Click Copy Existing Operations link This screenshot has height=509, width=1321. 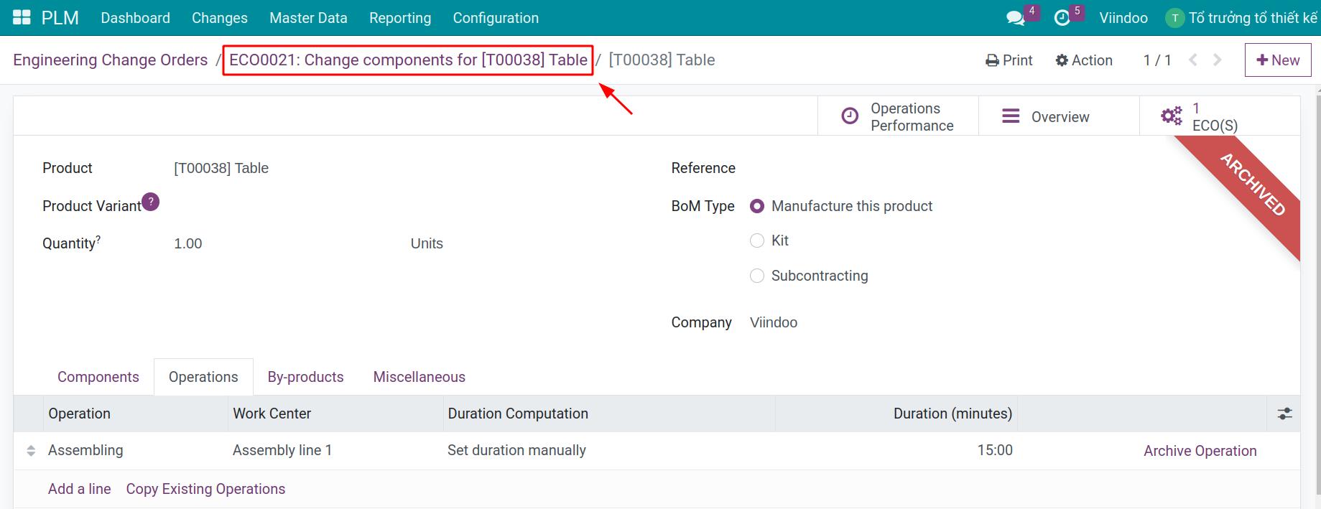click(205, 489)
